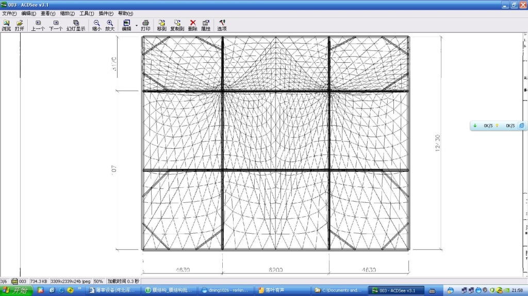This screenshot has height=296, width=528.
Task: Open the File (文件) menu
Action: pyautogui.click(x=9, y=13)
